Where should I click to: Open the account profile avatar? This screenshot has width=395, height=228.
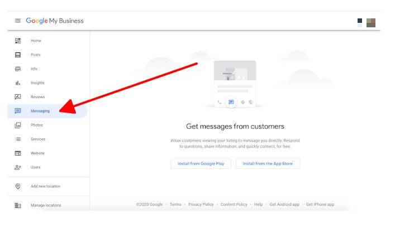coord(371,23)
